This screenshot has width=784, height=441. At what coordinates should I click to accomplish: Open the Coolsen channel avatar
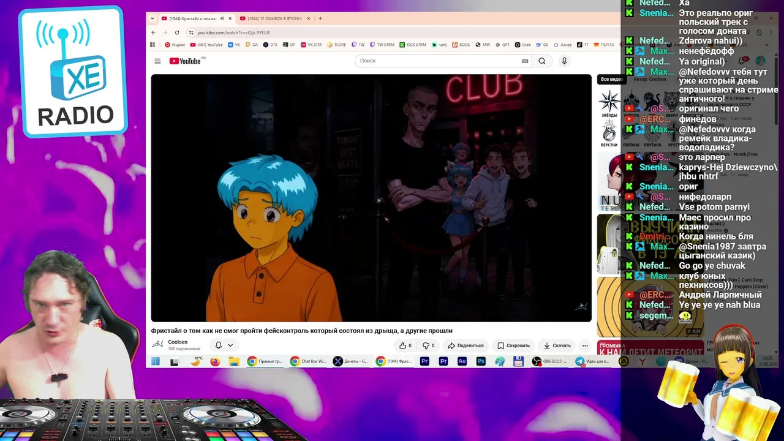click(157, 344)
